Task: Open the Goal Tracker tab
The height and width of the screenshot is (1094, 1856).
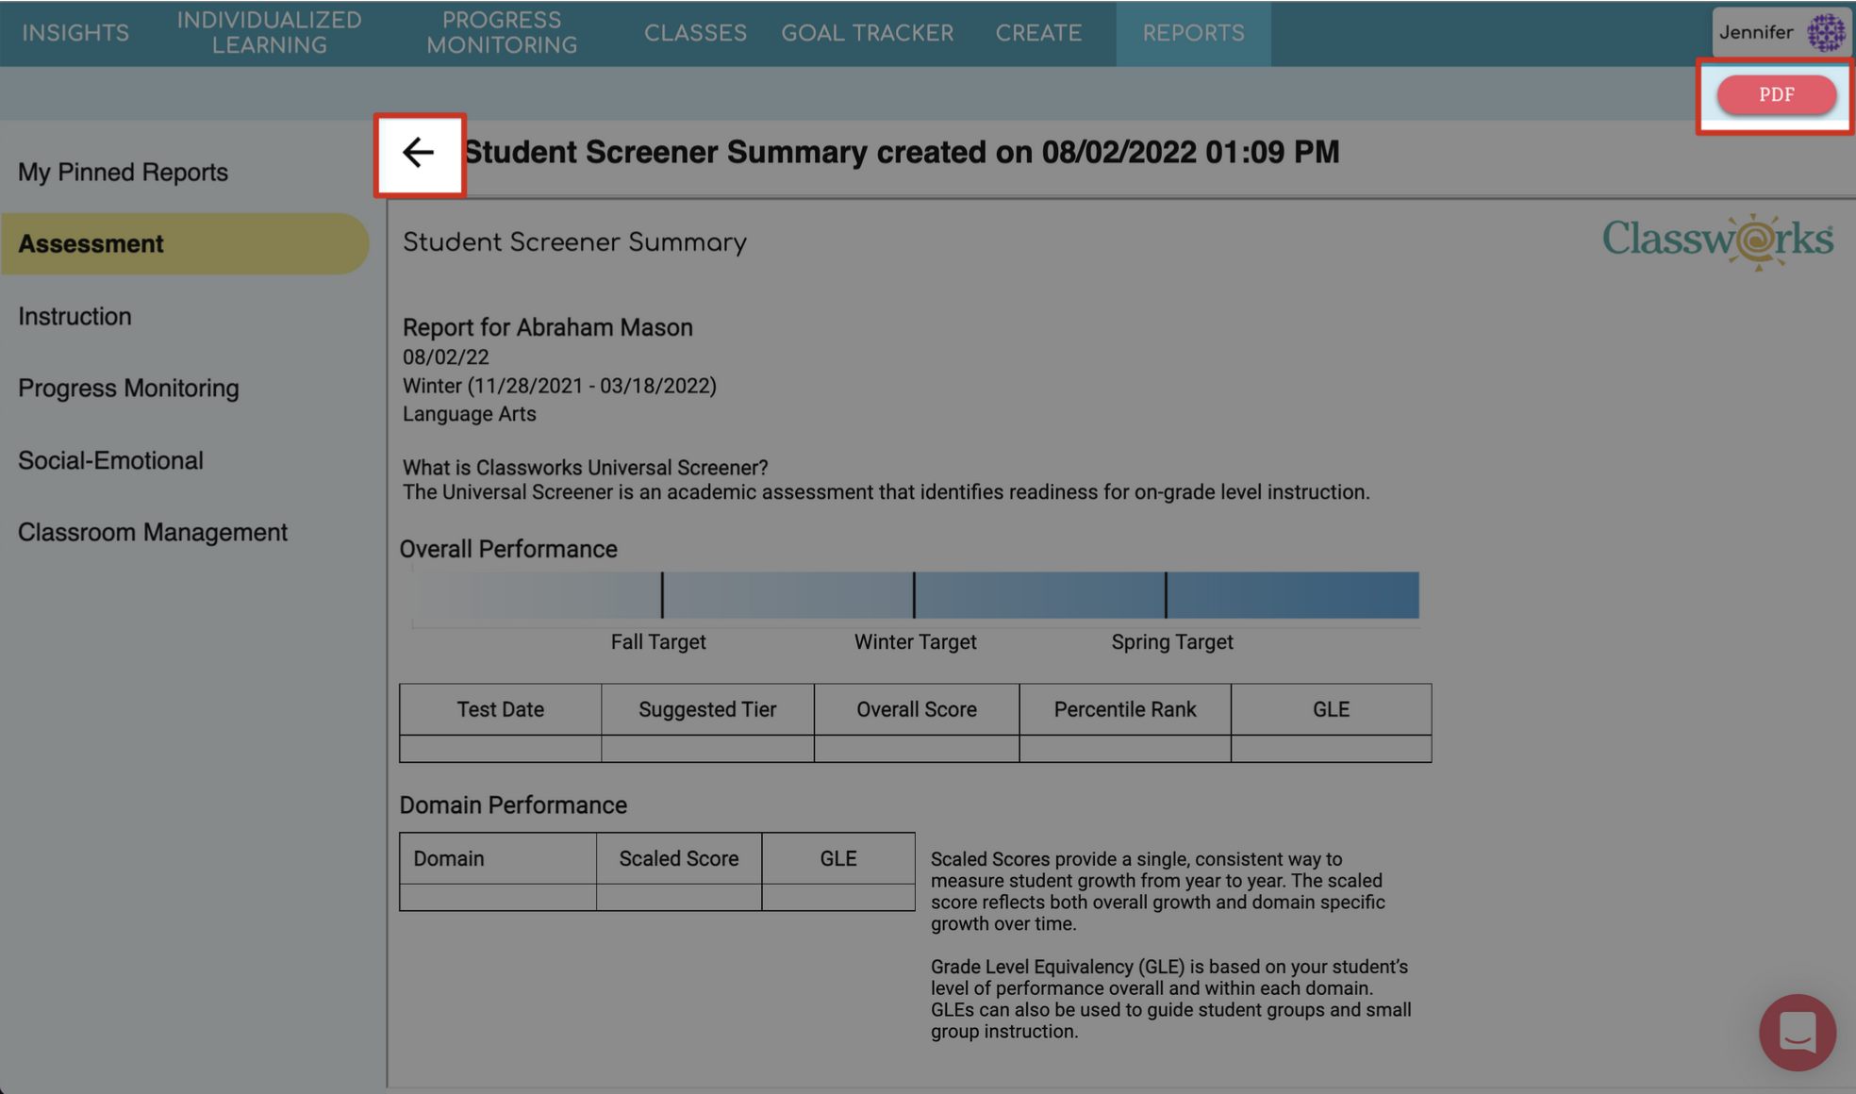Action: tap(867, 33)
